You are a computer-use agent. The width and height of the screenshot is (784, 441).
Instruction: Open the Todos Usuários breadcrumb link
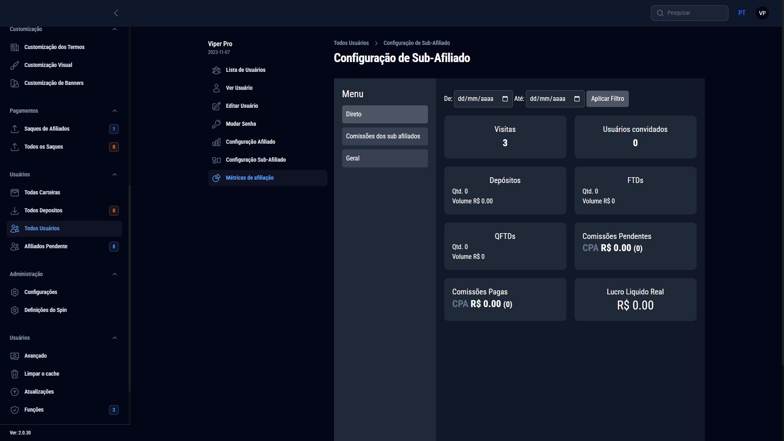point(351,43)
